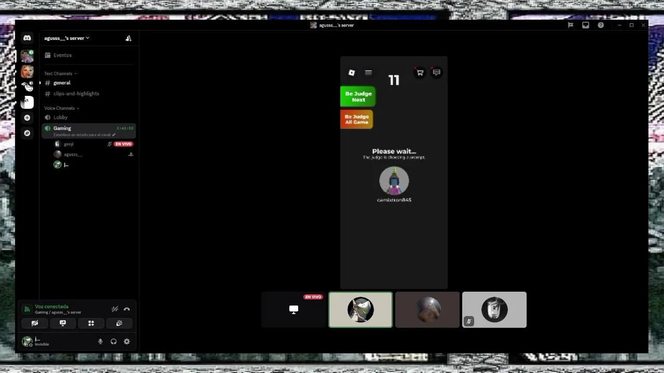
Task: Click PlayStation icon beside agusss__
Action: point(131,154)
